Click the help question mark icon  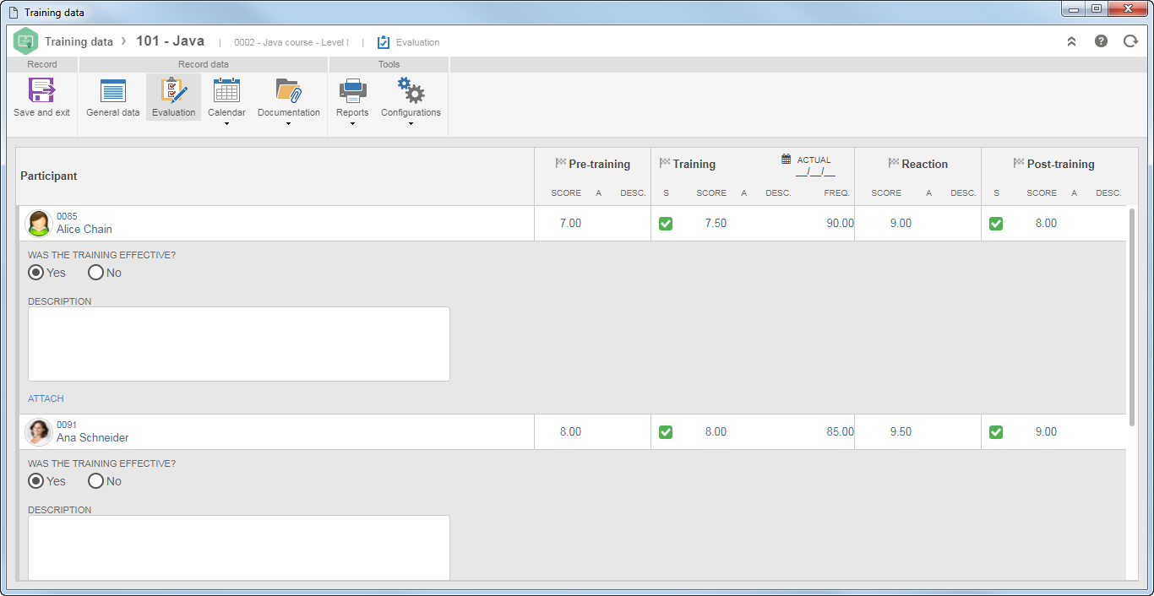pos(1101,41)
